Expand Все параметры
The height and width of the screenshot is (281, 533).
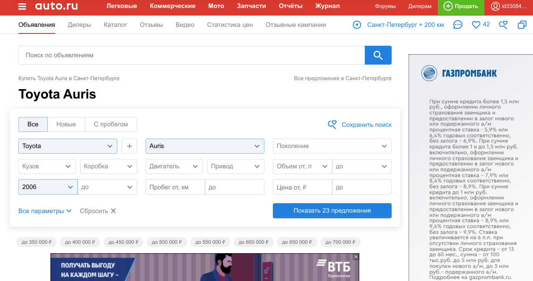[45, 211]
